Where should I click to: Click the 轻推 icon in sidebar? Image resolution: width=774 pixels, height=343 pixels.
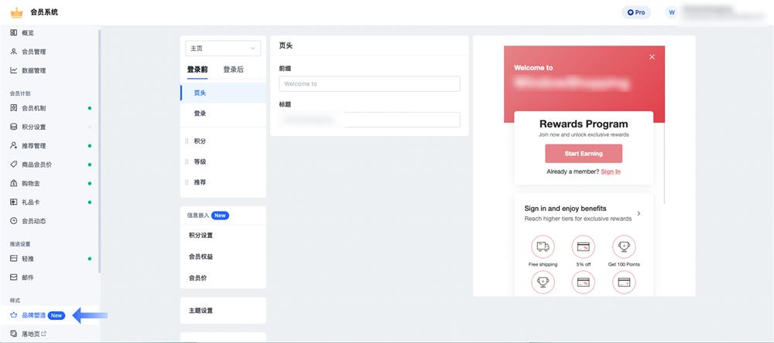14,258
